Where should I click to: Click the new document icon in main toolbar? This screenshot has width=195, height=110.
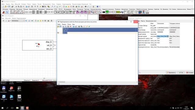click(x=3, y=6)
